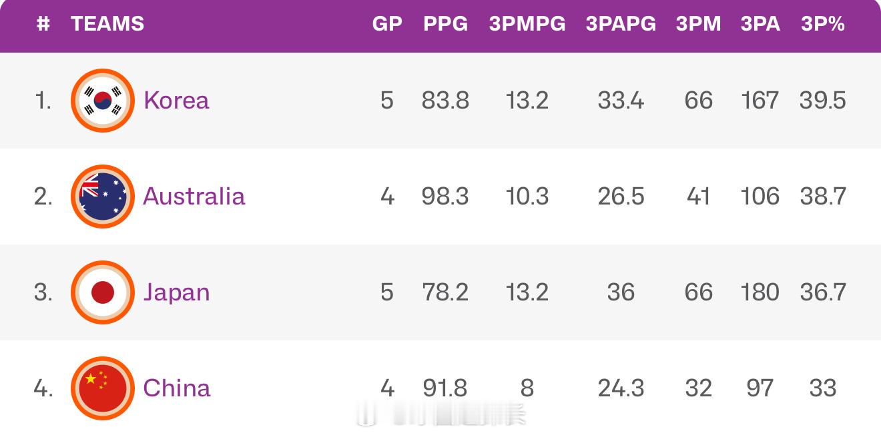The height and width of the screenshot is (435, 881).
Task: Open the Japan team link
Action: point(176,292)
